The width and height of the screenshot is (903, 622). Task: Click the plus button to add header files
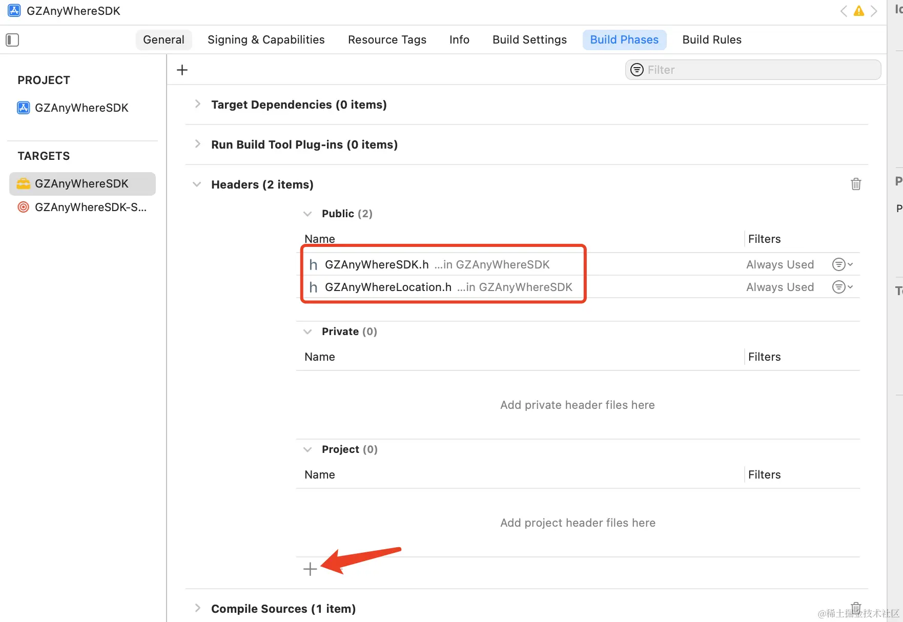[310, 569]
